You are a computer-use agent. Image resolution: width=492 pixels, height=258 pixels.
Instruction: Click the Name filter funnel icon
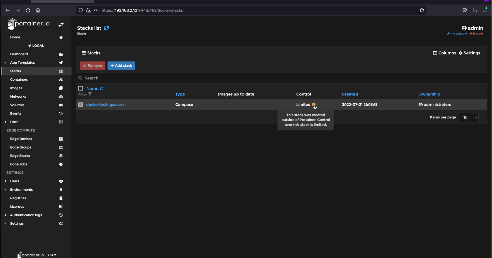pos(90,94)
